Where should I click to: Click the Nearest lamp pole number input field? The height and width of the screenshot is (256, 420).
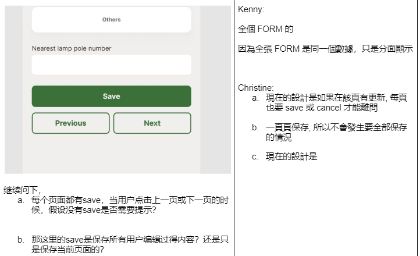pyautogui.click(x=111, y=65)
